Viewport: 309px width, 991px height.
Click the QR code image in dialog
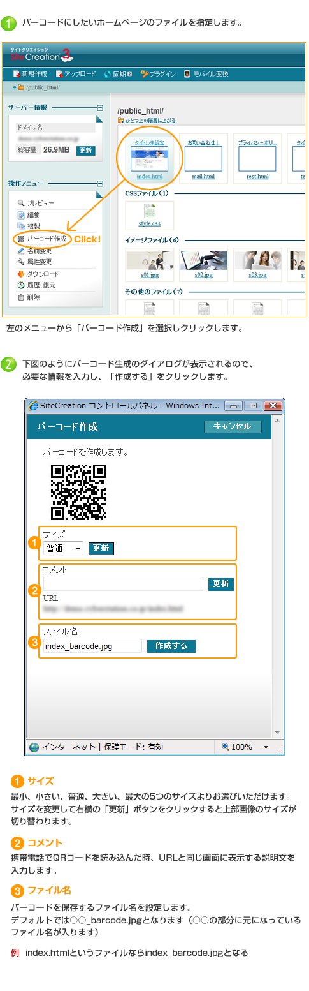point(78,492)
